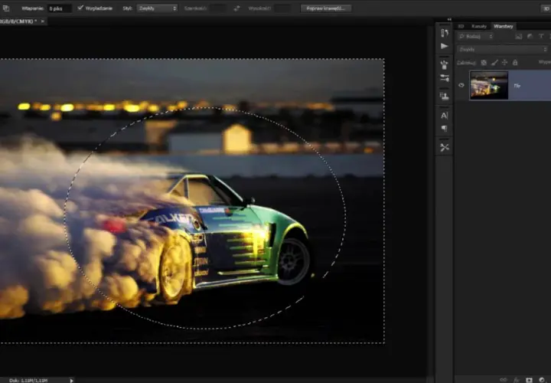Add a layer mask
Screen dimensions: 551x383
(x=529, y=380)
